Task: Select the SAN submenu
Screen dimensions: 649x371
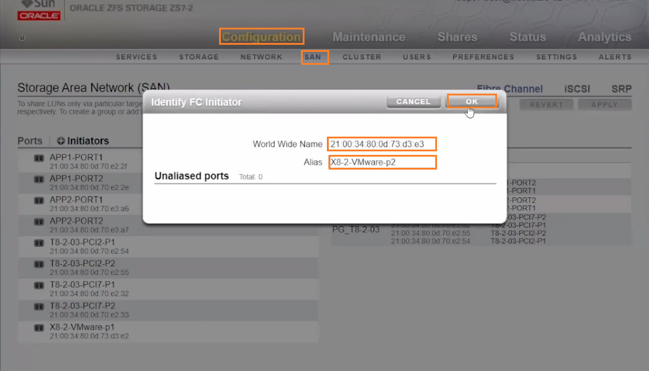Action: (313, 57)
